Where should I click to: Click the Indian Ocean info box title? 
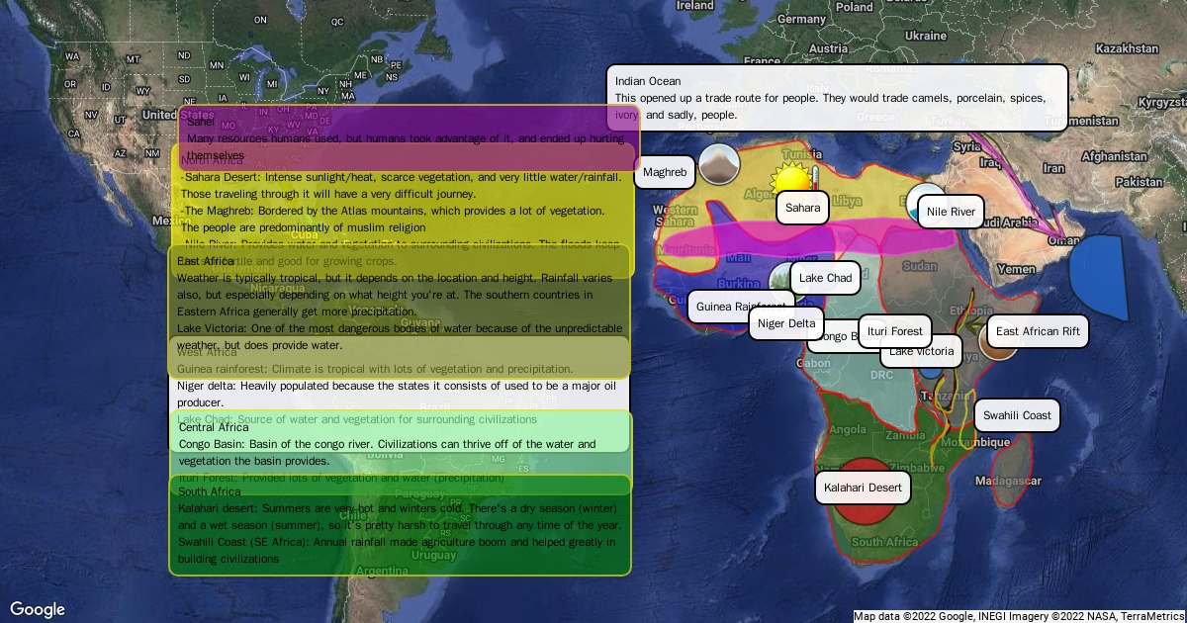(x=648, y=81)
